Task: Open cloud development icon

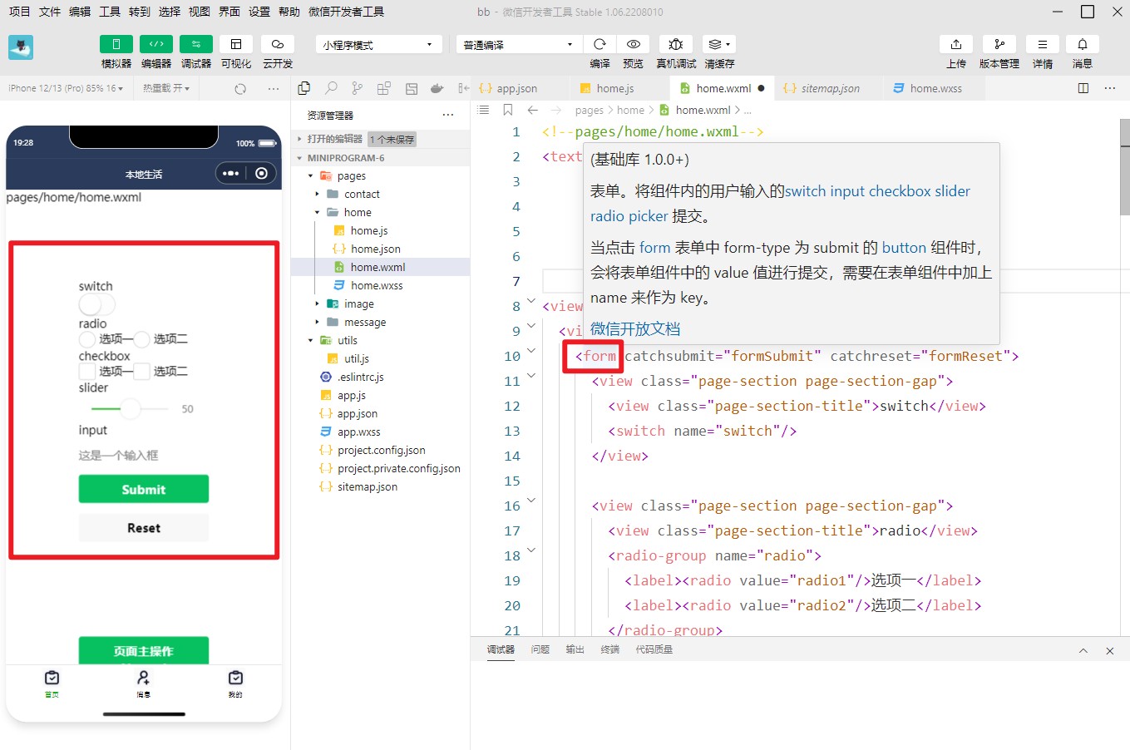Action: click(x=278, y=44)
